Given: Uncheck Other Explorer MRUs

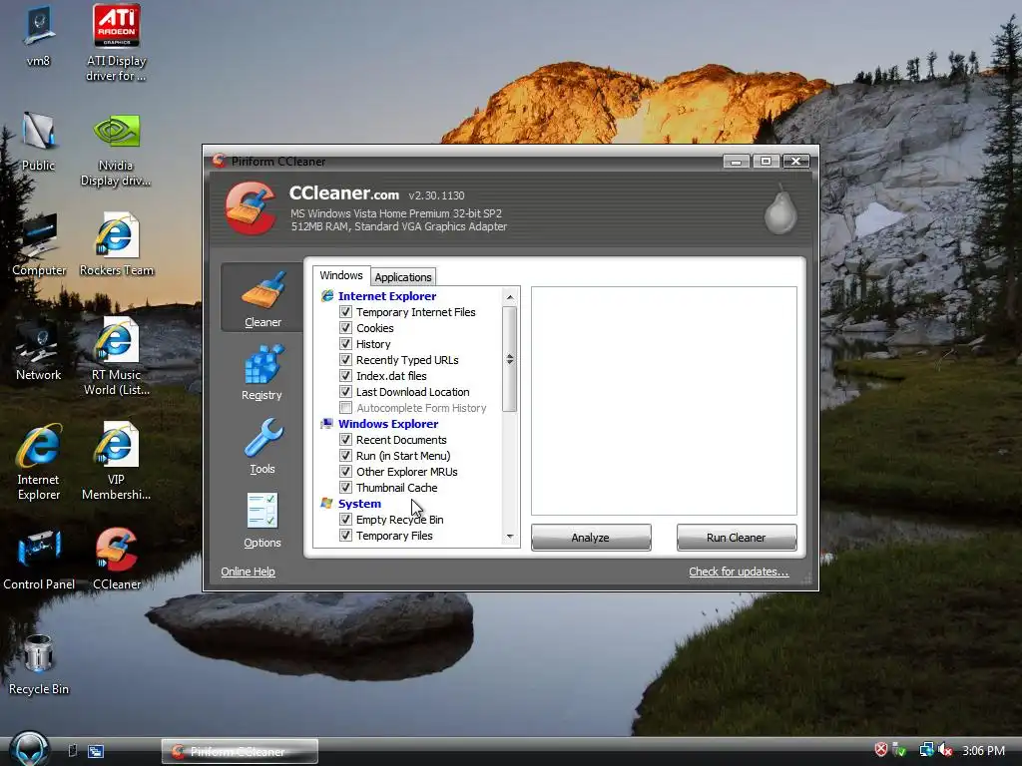Looking at the screenshot, I should (346, 472).
